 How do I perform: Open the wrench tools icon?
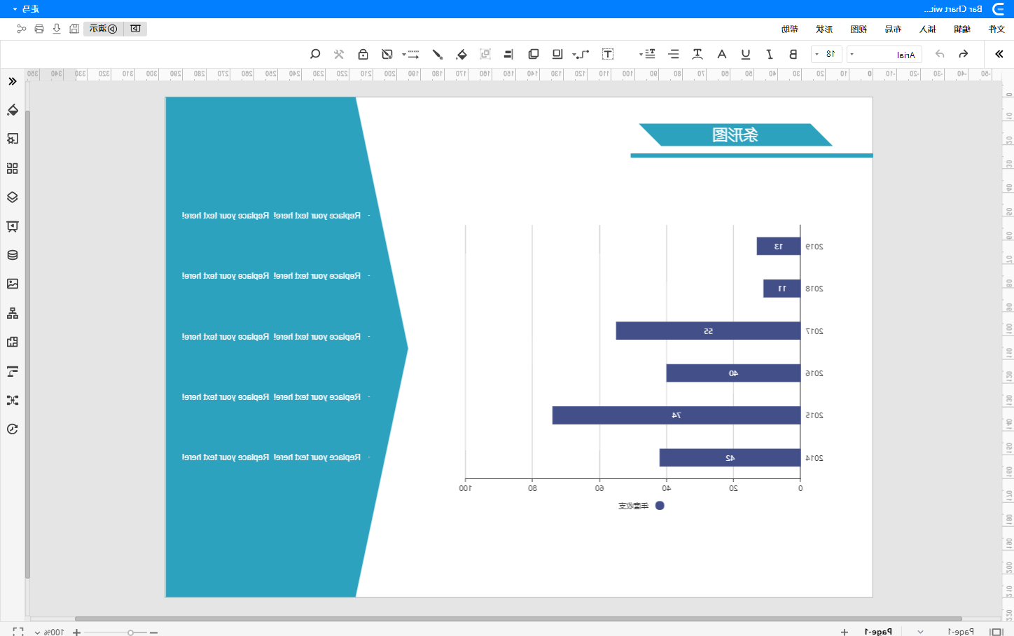339,54
